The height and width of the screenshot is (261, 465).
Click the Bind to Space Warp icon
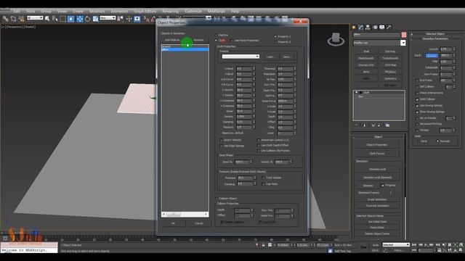pos(21,19)
